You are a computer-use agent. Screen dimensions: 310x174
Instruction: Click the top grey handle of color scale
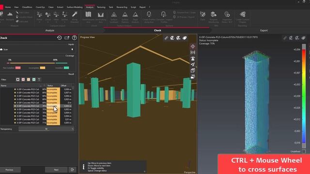[x=304, y=47]
